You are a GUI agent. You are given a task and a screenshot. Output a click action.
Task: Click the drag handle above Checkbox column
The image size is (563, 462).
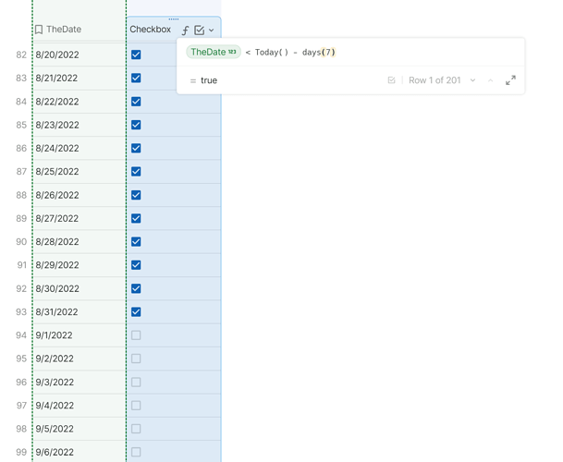coord(174,19)
